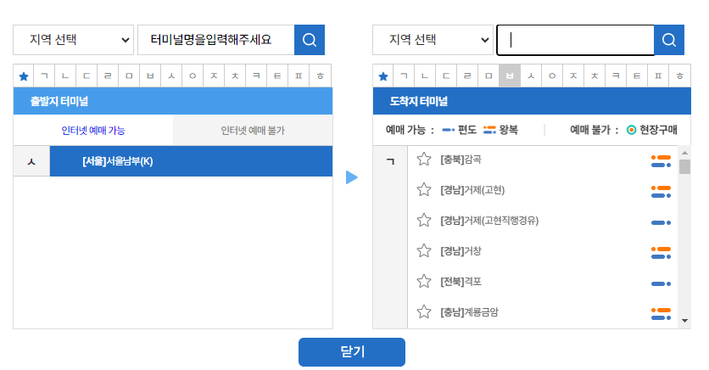
Task: Focus the arrival terminal search input
Action: [575, 40]
